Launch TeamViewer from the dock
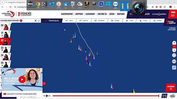This screenshot has height=99, width=177. [115, 4]
